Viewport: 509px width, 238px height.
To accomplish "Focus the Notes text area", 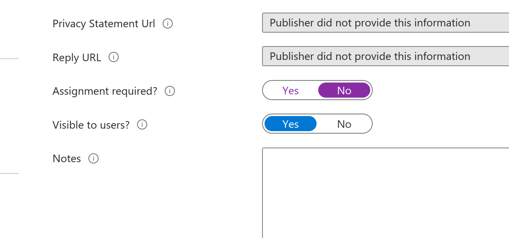I will pos(385,193).
